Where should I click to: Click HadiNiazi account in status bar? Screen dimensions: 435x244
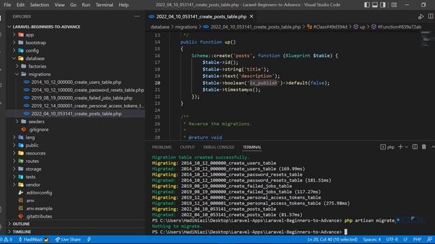[33, 239]
